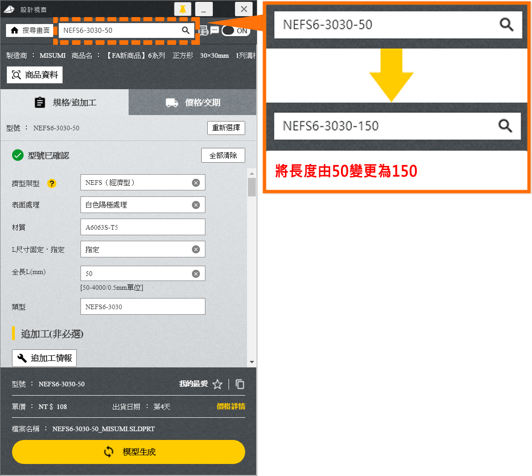Click the yellow help question mark beside 擠型架型
The image size is (532, 476).
(x=52, y=183)
